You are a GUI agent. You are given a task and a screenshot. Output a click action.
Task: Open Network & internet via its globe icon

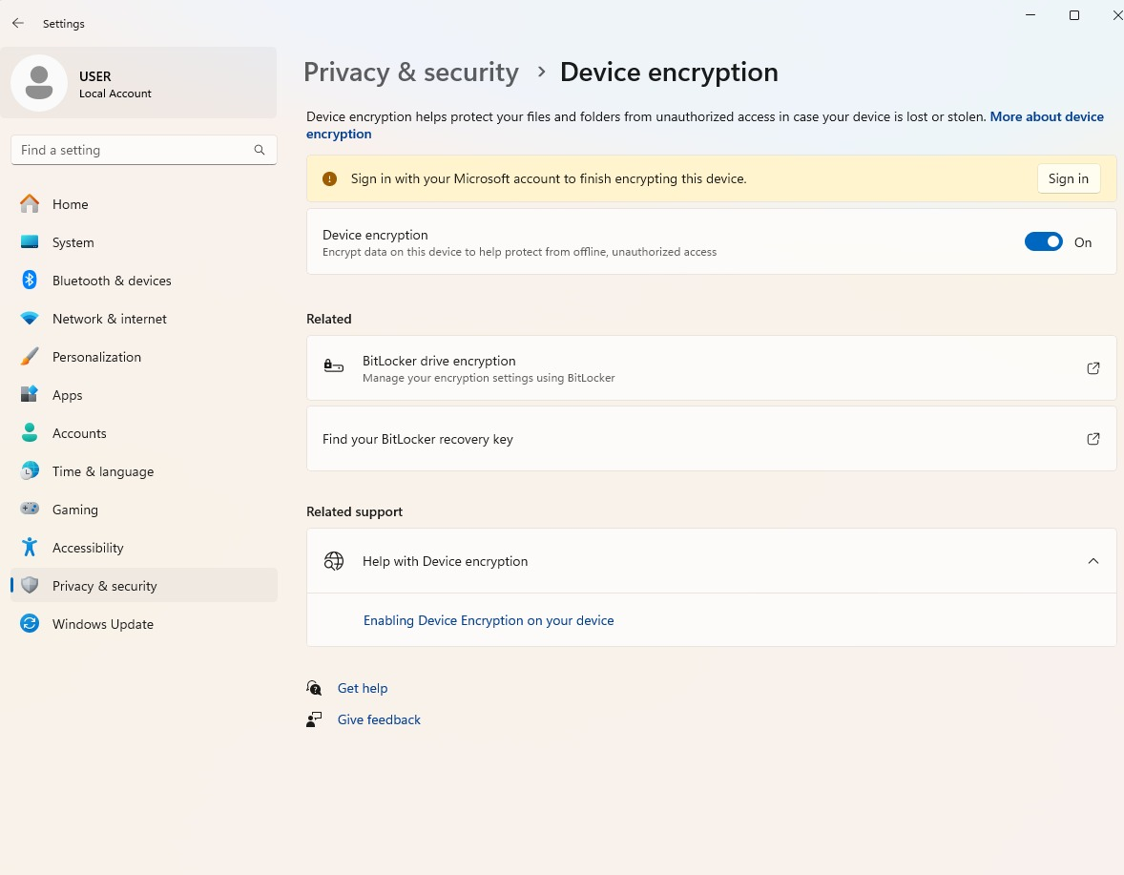pyautogui.click(x=30, y=318)
